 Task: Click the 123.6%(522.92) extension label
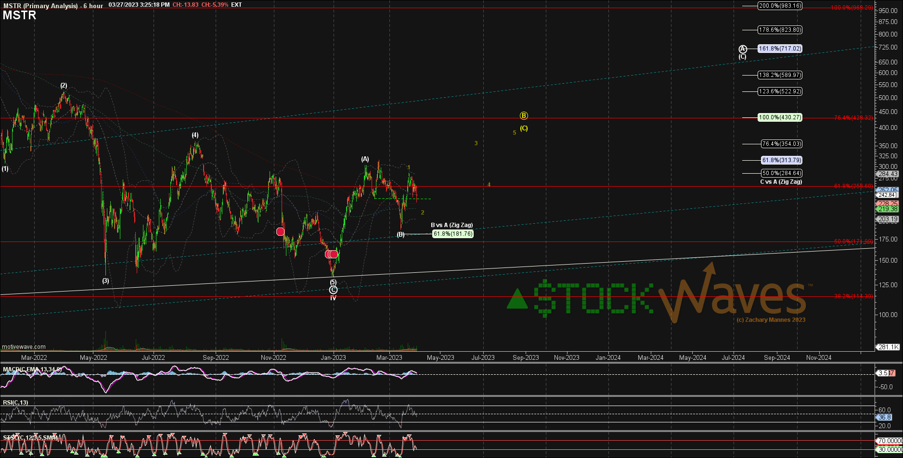click(x=780, y=91)
